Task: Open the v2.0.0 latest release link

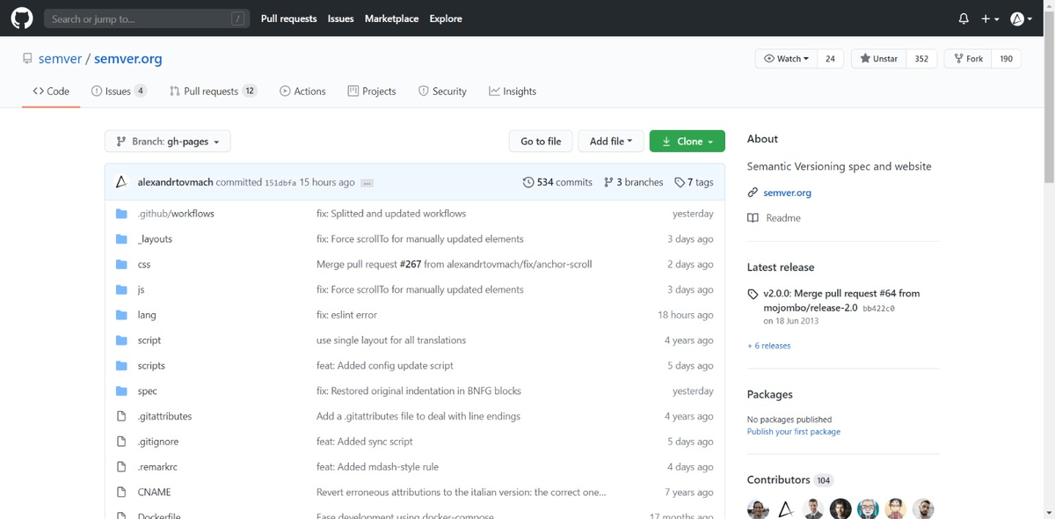Action: (x=841, y=301)
